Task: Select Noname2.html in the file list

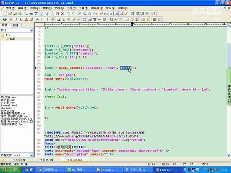Action: 9,105
